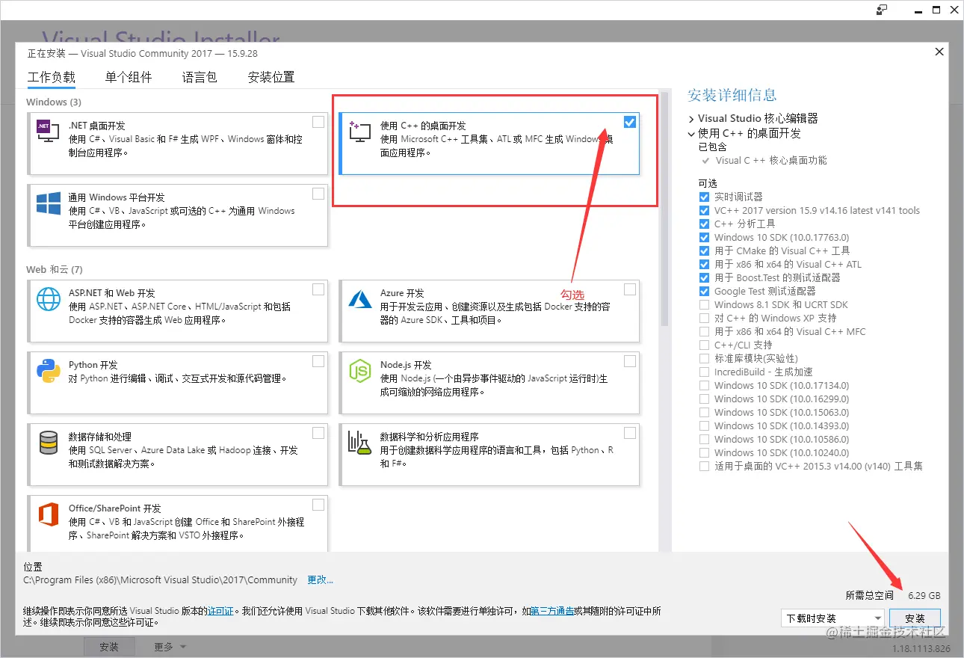Check Windows 10 SDK (10.0.16299.0)
This screenshot has height=658, width=964.
pyautogui.click(x=704, y=399)
